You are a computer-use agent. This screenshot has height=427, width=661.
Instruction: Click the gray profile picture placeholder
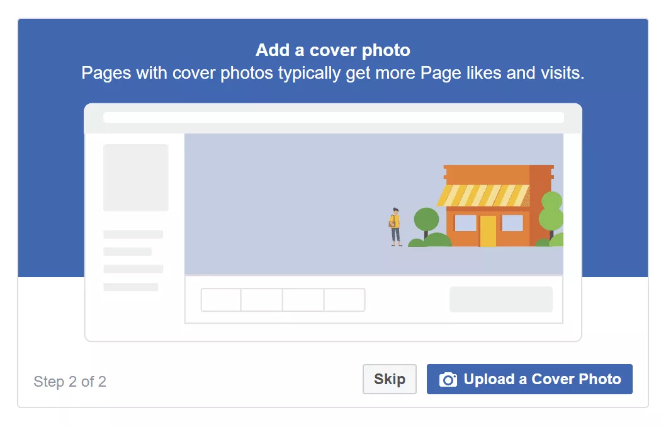point(136,178)
